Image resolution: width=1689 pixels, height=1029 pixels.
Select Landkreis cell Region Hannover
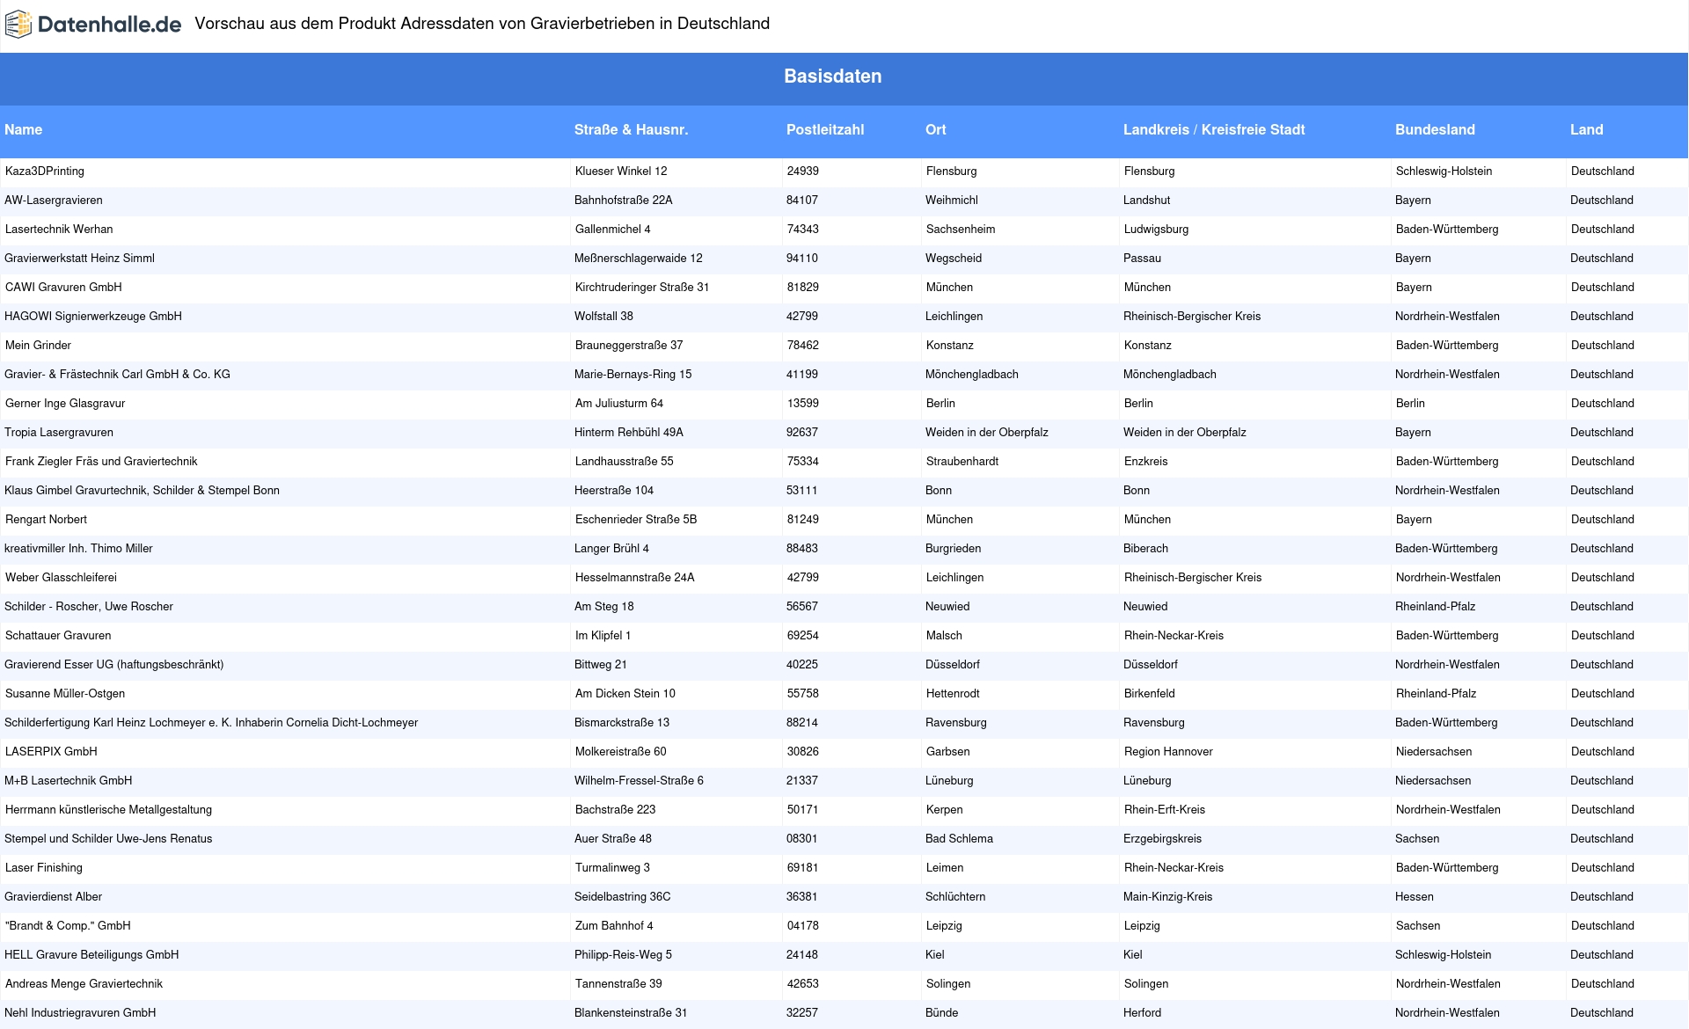1168,752
